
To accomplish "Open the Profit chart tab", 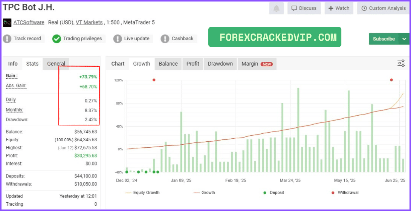I will point(193,64).
